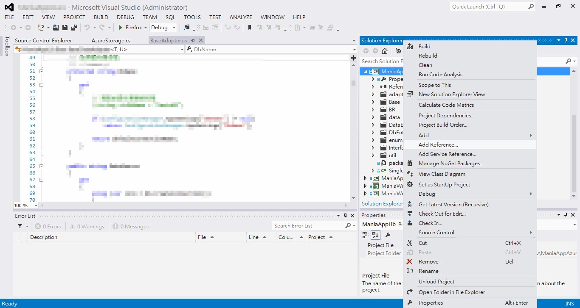580x308 pixels.
Task: Switch Properties panel to alphabetical sort icon
Action: (375, 235)
